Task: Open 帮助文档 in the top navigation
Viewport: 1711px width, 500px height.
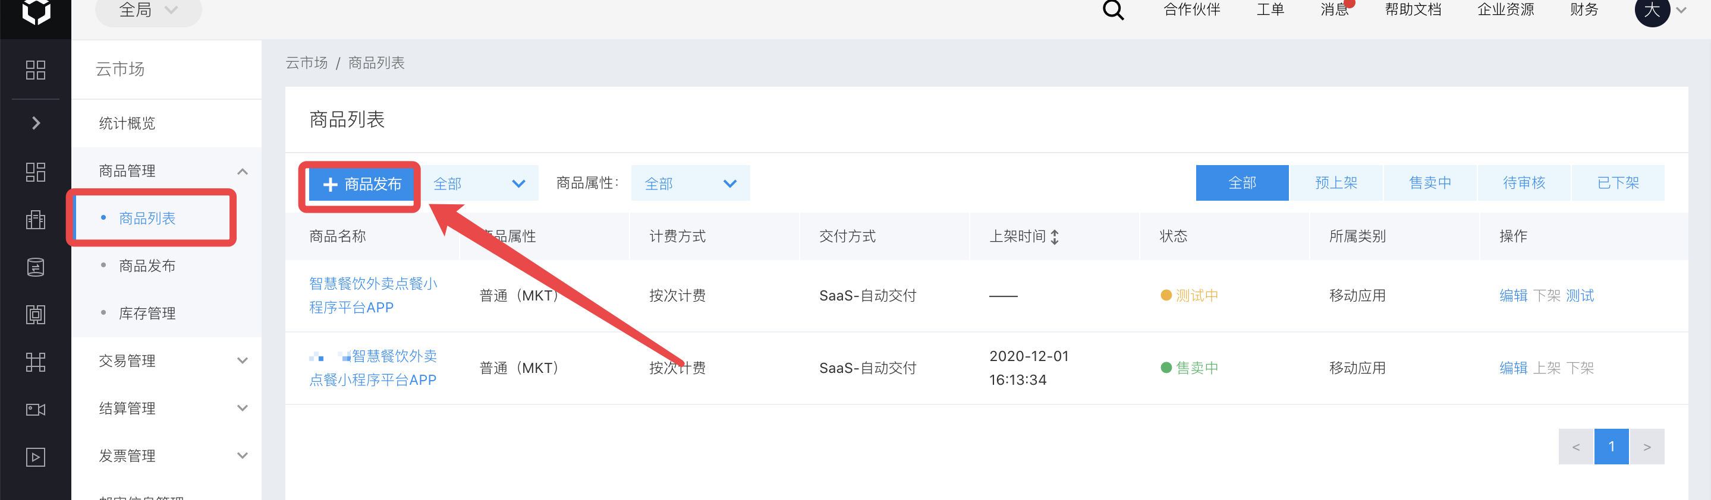Action: pos(1413,10)
